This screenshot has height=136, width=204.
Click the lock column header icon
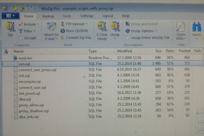pyautogui.click(x=6, y=52)
